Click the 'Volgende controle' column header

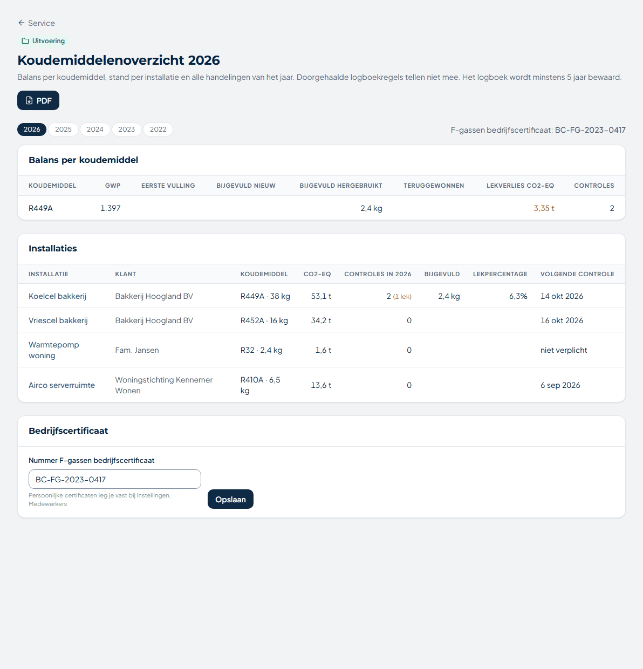(x=577, y=274)
